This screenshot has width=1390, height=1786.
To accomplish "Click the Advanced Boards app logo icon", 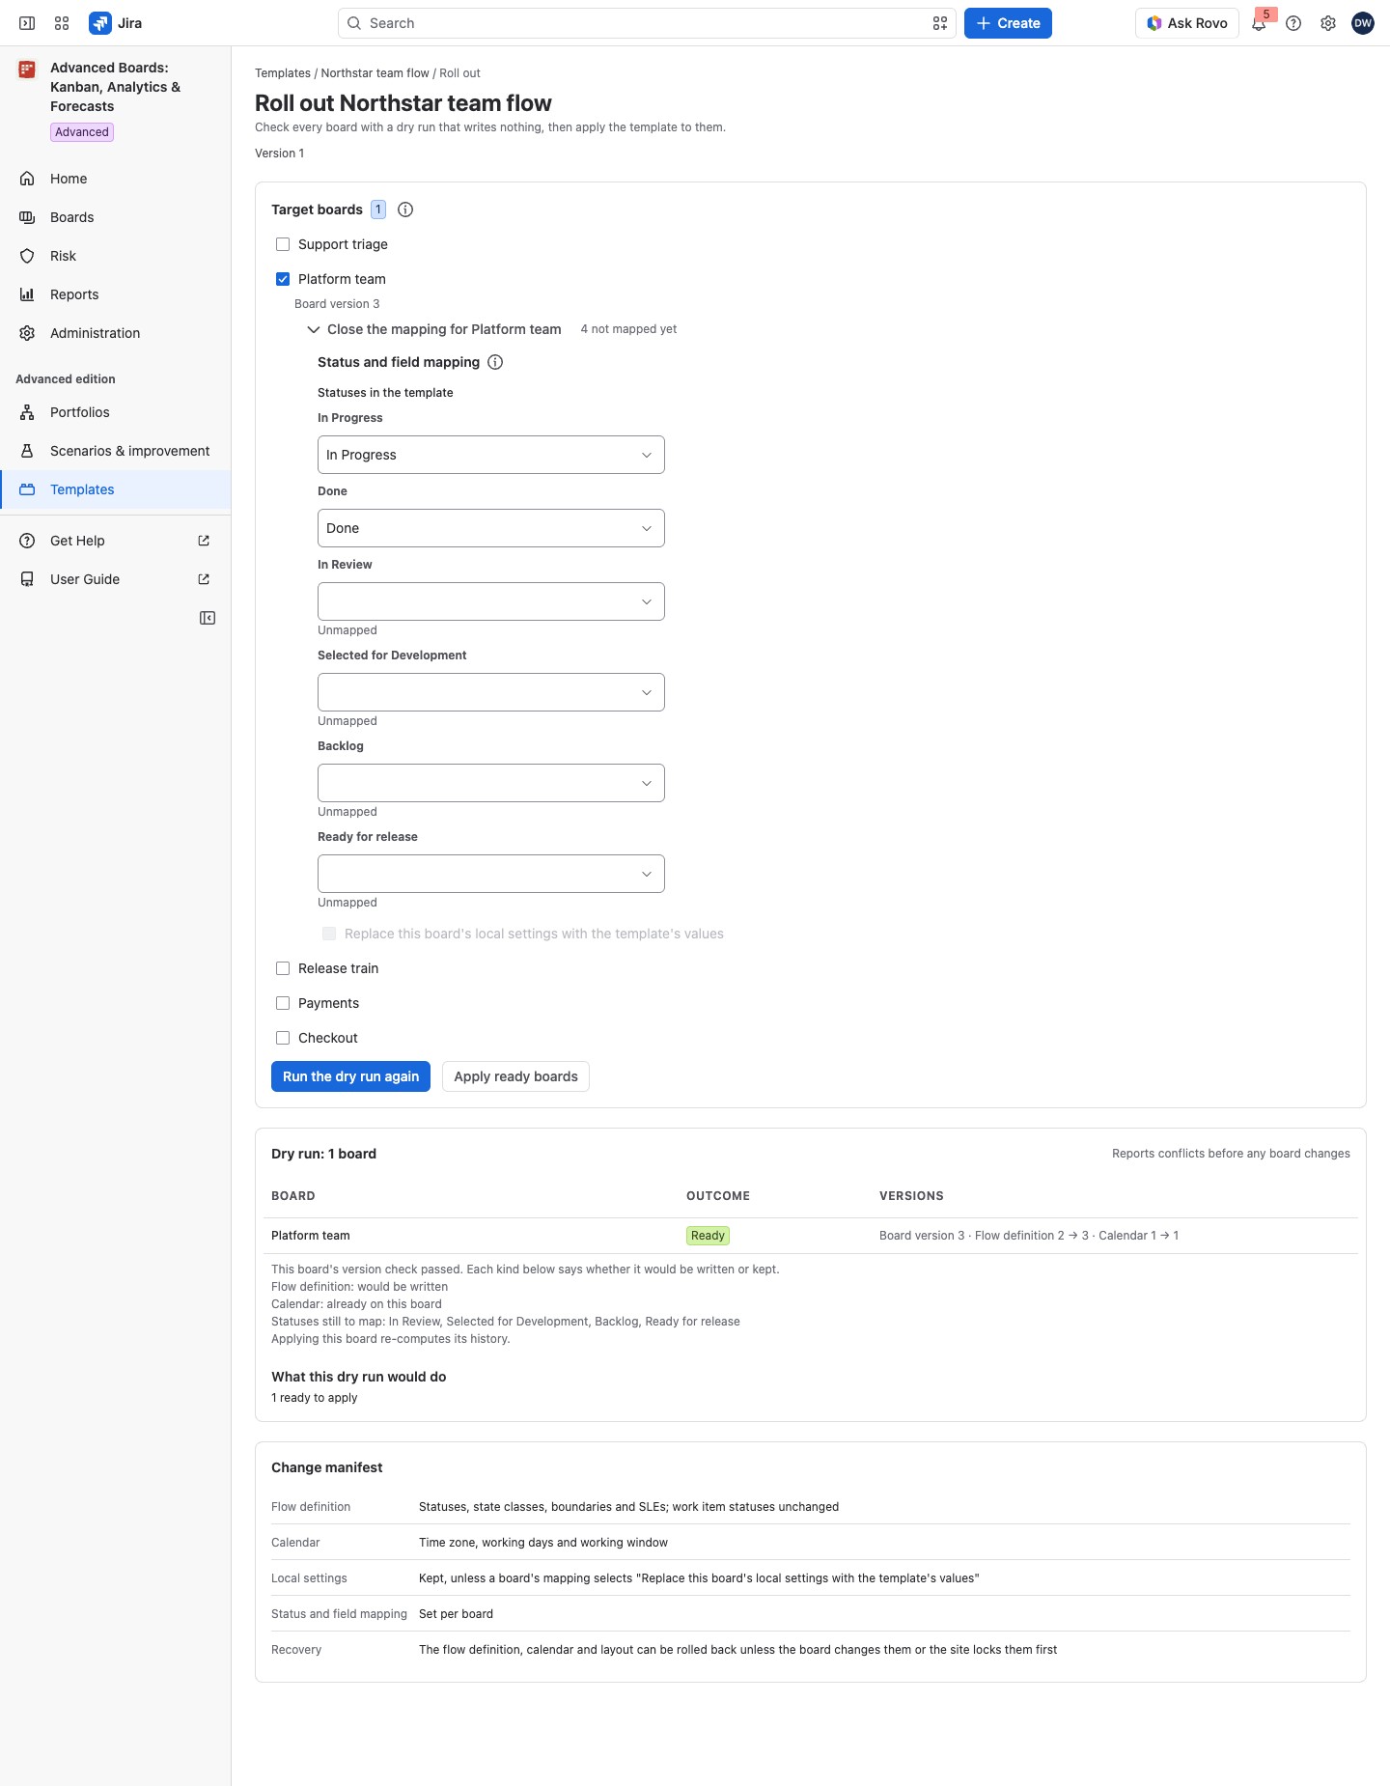I will click(27, 70).
